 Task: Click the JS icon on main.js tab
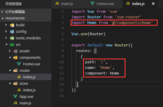tap(57, 4)
